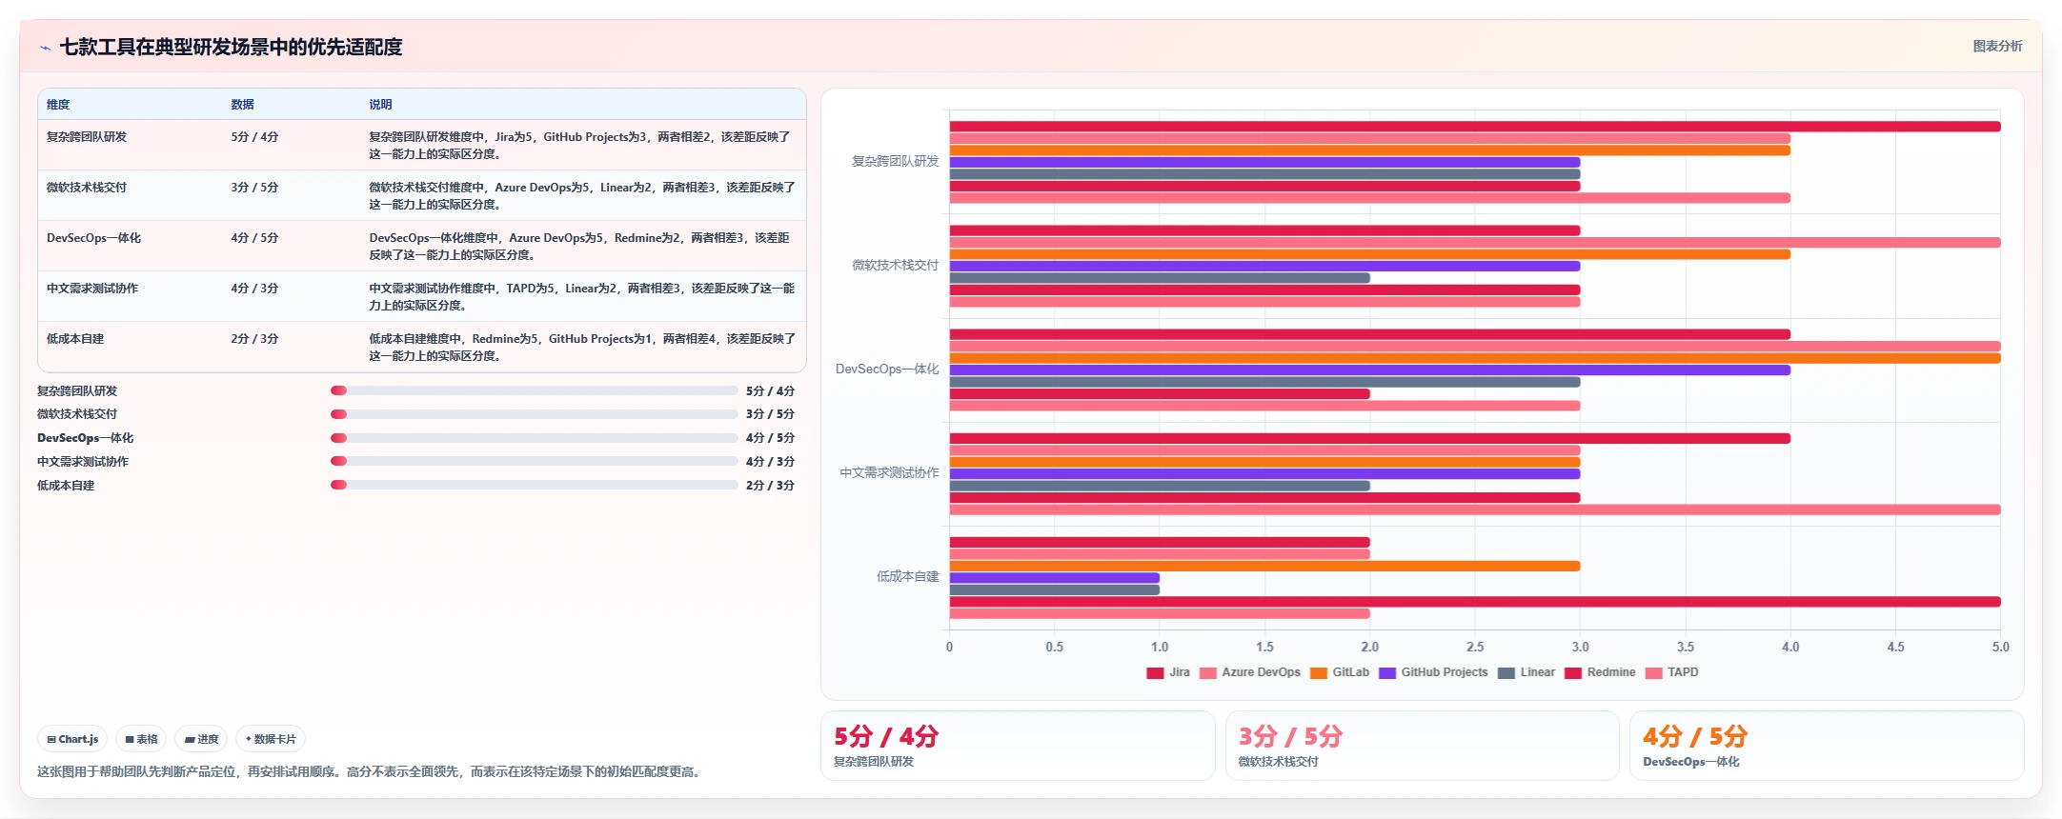
Task: Click the GitLab bar in DevSecOps一体化 group
Action: (x=1475, y=358)
